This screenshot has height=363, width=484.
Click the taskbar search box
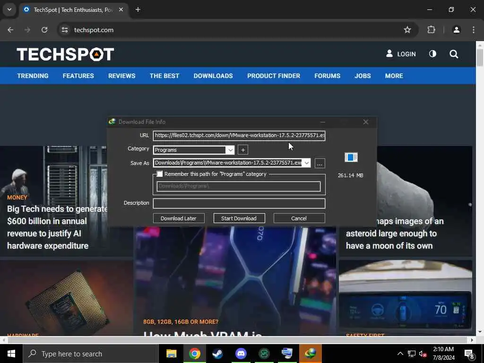90,354
